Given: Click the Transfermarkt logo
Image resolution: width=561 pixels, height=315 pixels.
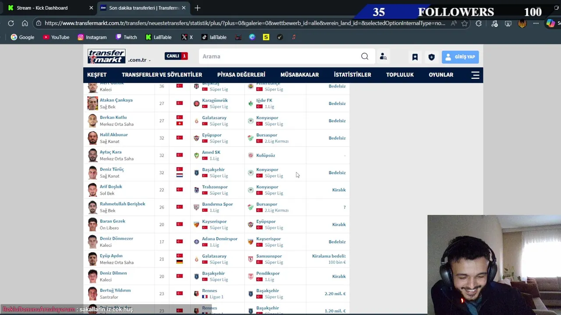Looking at the screenshot, I should pos(107,56).
